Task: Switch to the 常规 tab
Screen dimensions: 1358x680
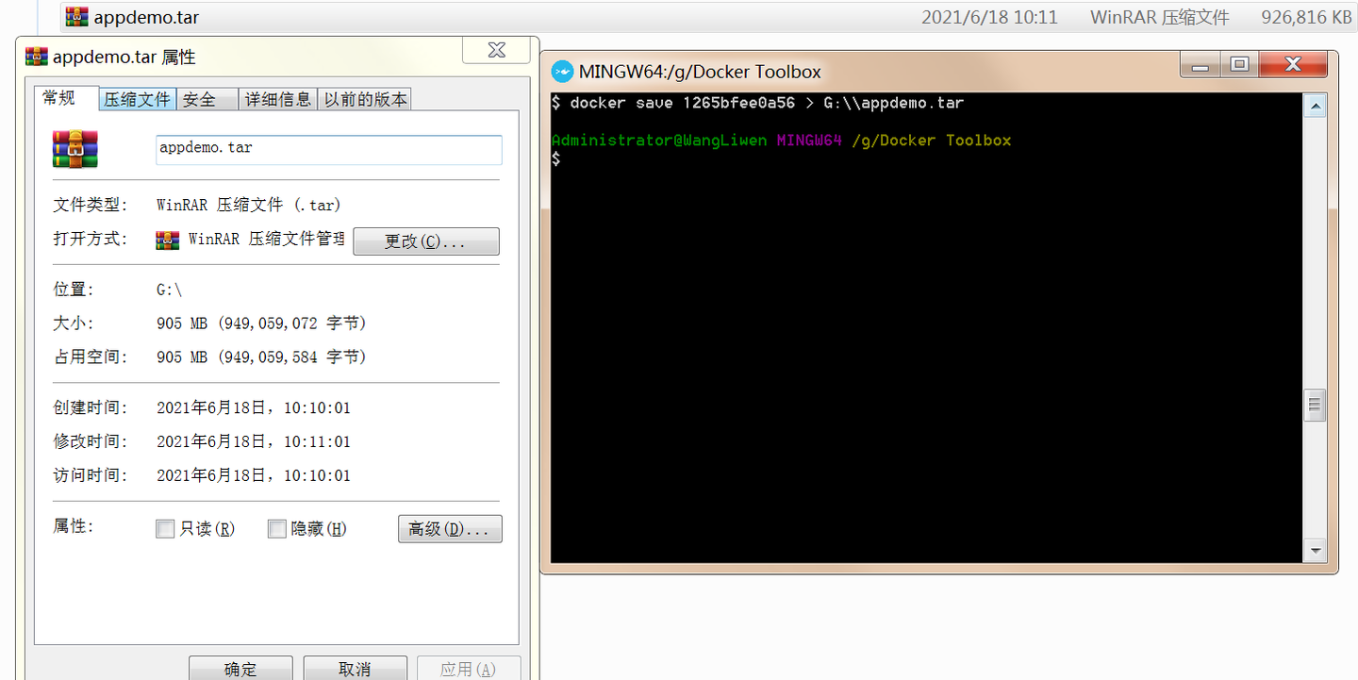Action: point(67,98)
